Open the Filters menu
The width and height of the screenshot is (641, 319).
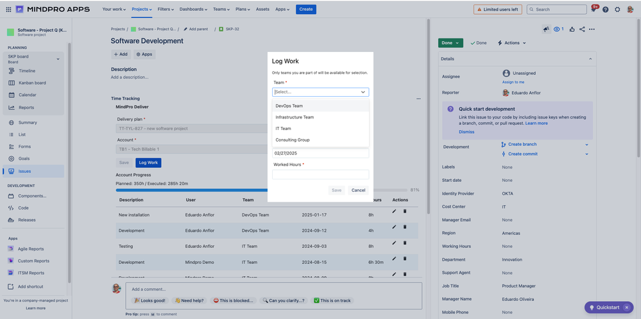point(166,10)
